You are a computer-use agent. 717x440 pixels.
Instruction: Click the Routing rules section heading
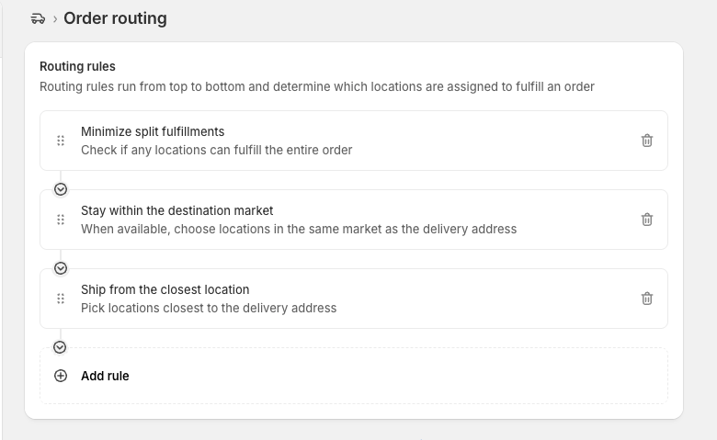pos(77,66)
